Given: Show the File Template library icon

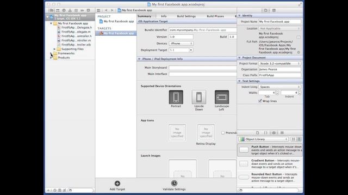Looking at the screenshot, I should [x=257, y=133].
